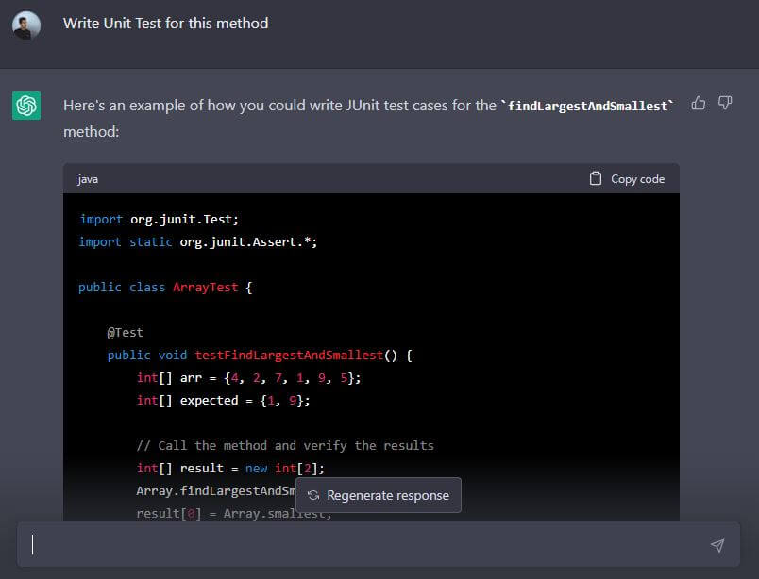Focus the message input box
The width and height of the screenshot is (759, 579).
click(x=368, y=545)
